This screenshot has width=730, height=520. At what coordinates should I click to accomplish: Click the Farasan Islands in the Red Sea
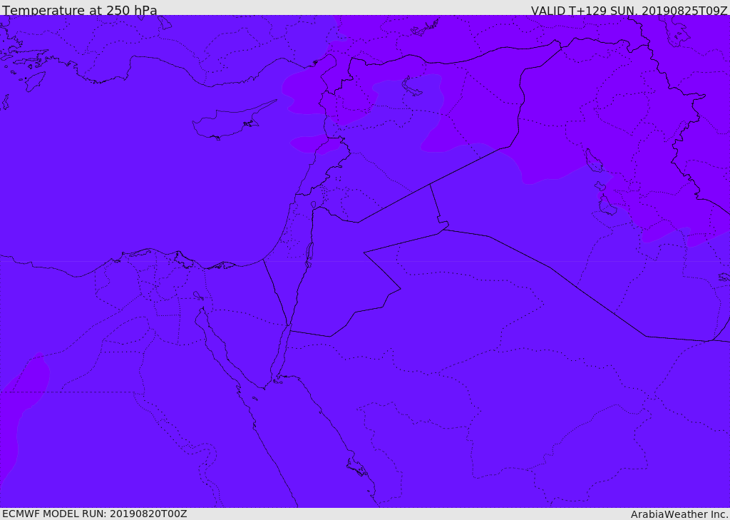coord(357,467)
